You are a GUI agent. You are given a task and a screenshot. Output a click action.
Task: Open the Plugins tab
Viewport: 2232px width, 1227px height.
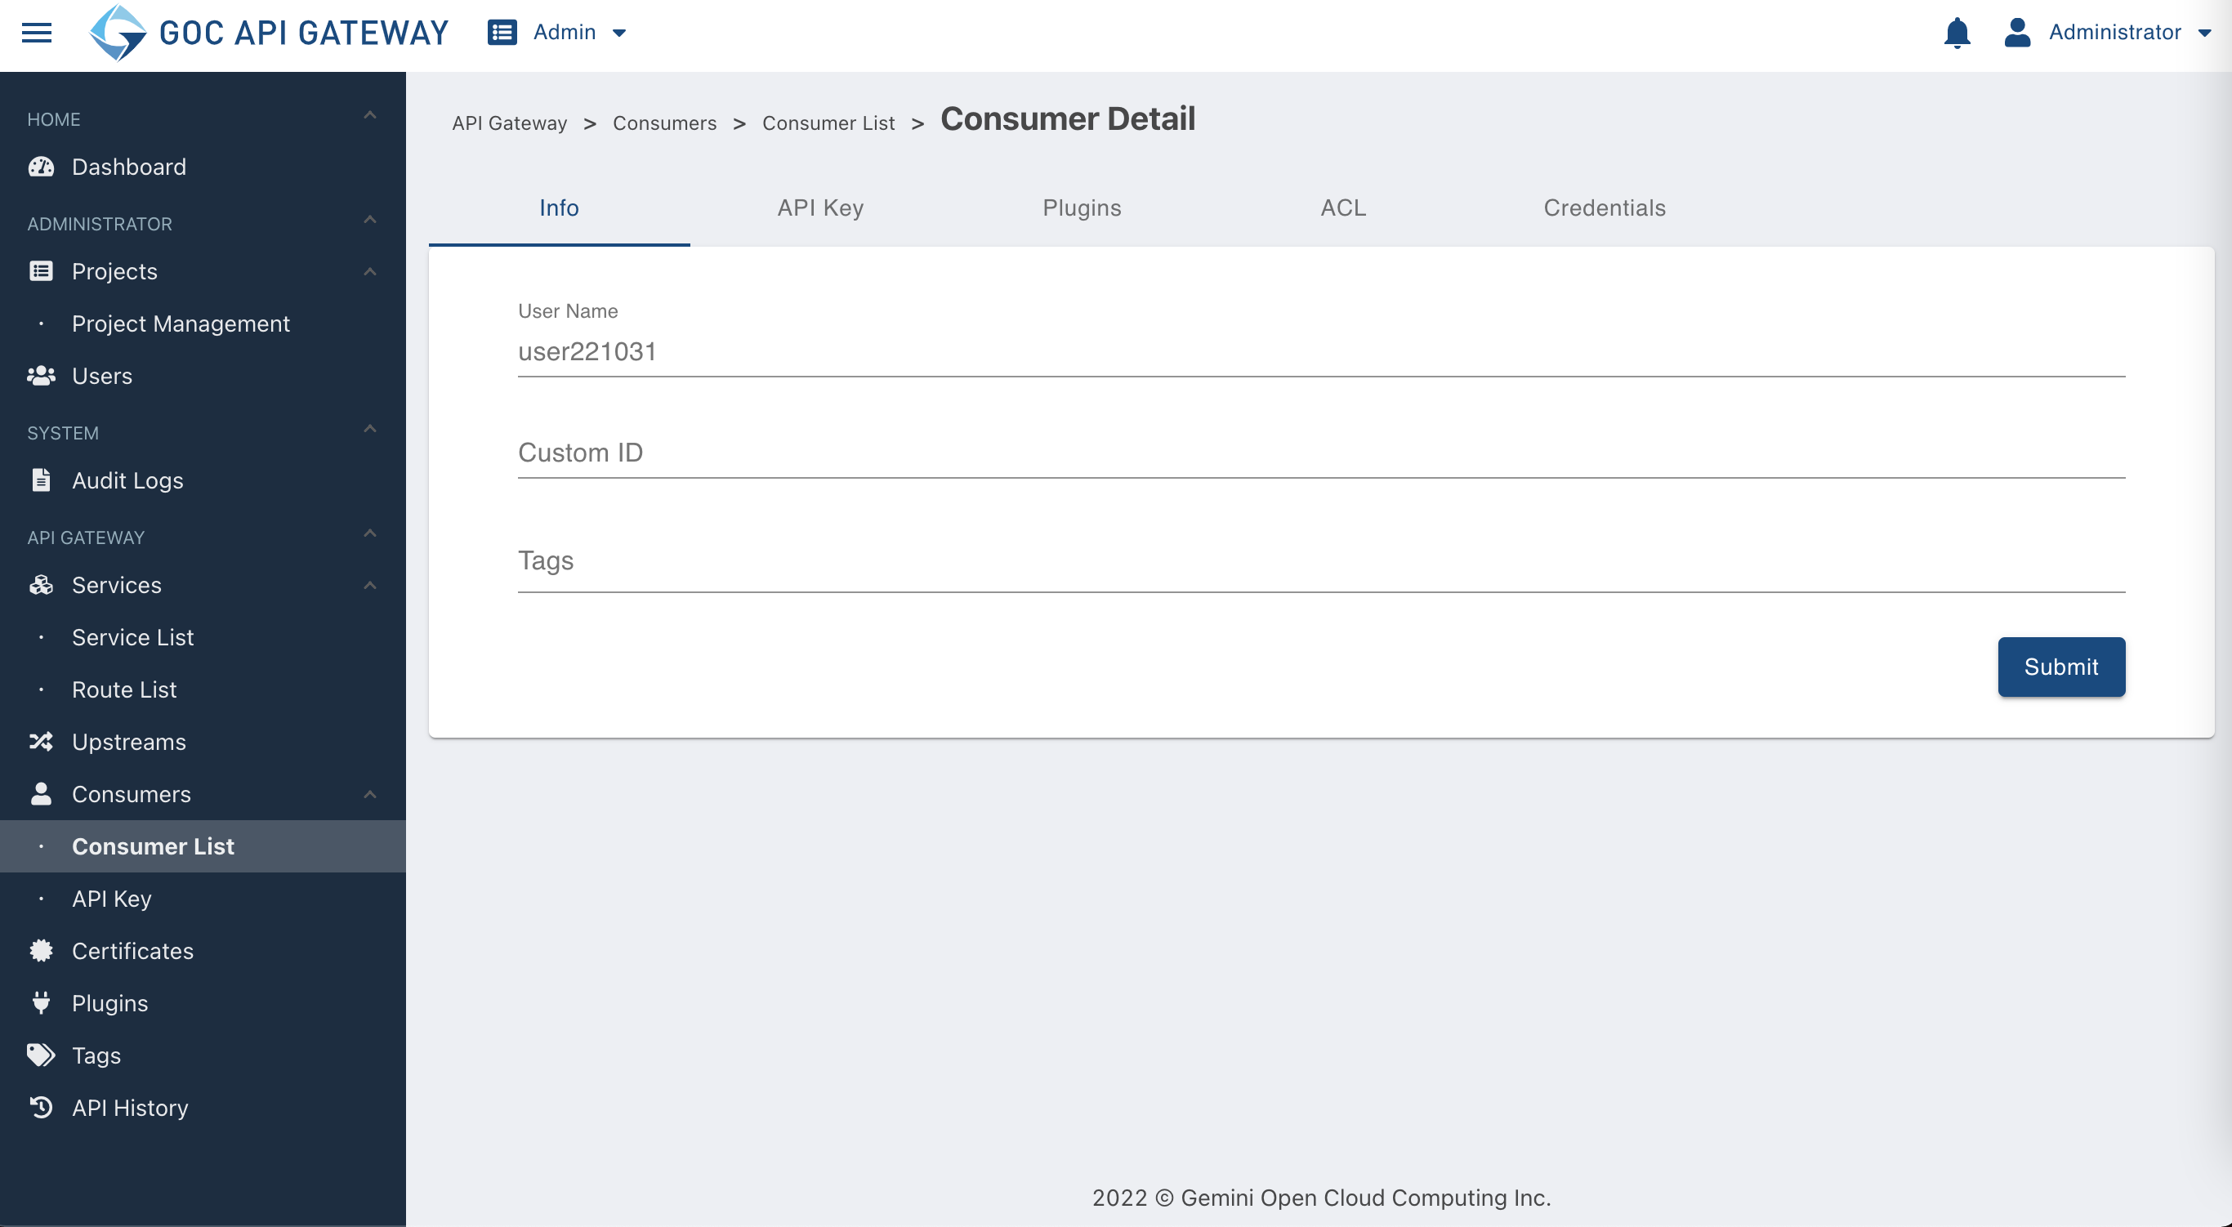1082,208
